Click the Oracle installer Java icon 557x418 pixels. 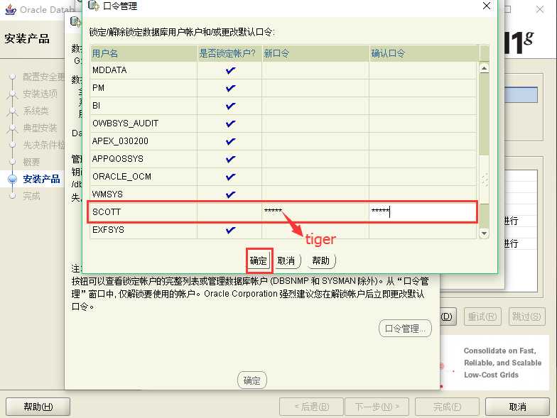pyautogui.click(x=11, y=10)
